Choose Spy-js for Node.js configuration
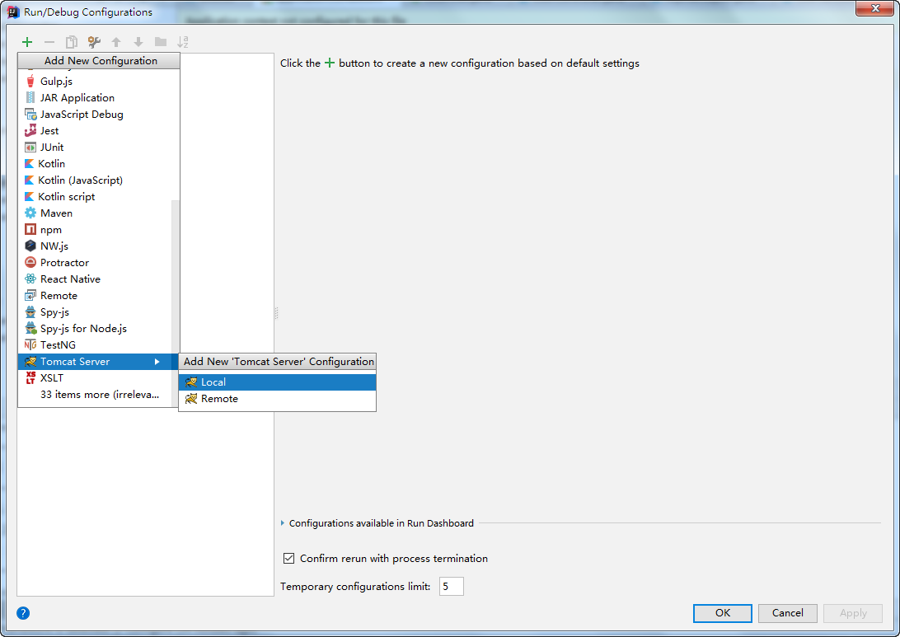 tap(95, 328)
